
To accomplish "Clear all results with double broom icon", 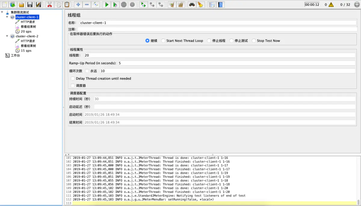I will [180, 5].
